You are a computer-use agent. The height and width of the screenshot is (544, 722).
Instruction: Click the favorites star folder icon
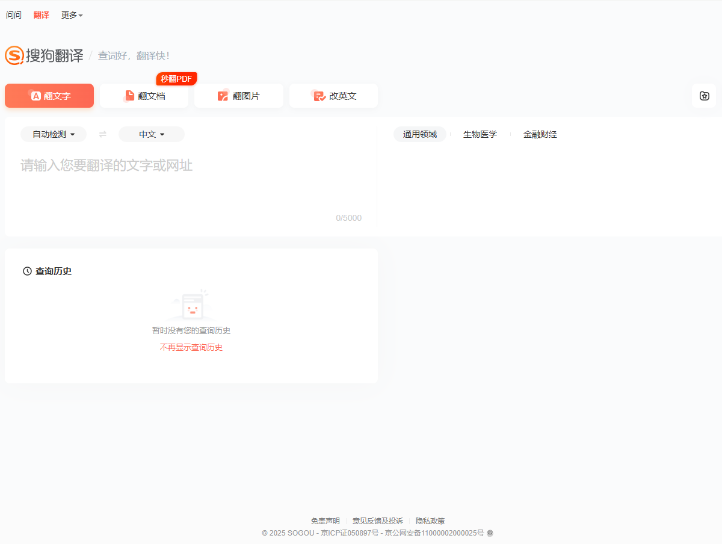click(x=704, y=96)
